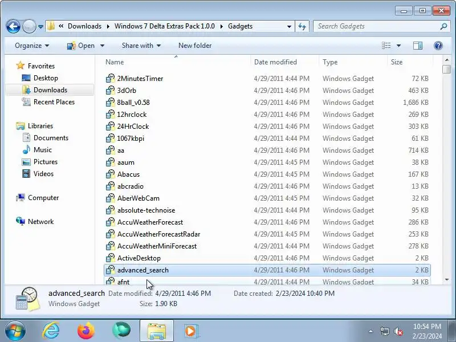The width and height of the screenshot is (456, 342).
Task: Select the 8ball_v0.58 gadget icon
Action: coord(110,103)
